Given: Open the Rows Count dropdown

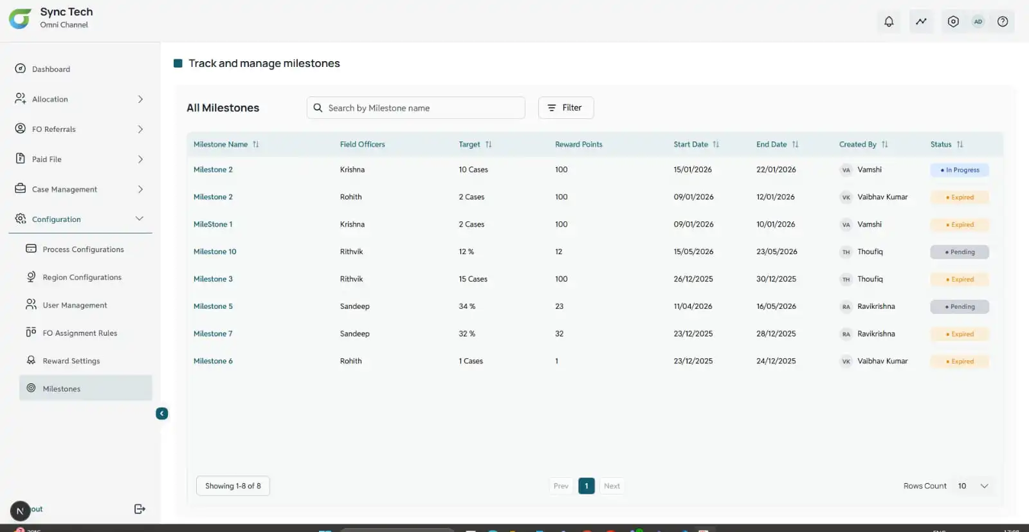Looking at the screenshot, I should tap(974, 486).
